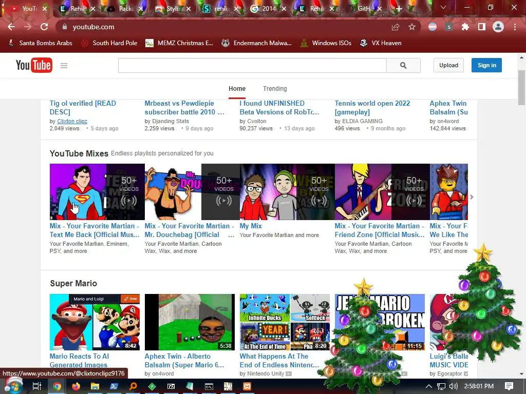Open the MEMZ Christmas E... bookmark
Viewport: 526px width, 394px height.
(x=179, y=43)
